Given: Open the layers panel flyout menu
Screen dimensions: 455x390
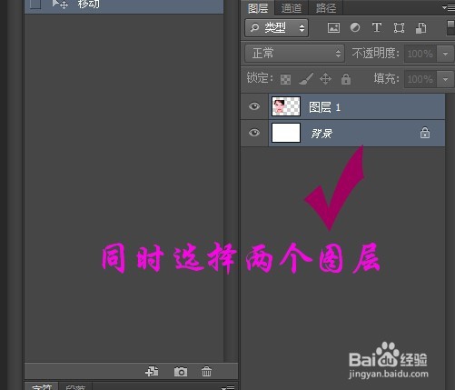Looking at the screenshot, I should point(449,8).
